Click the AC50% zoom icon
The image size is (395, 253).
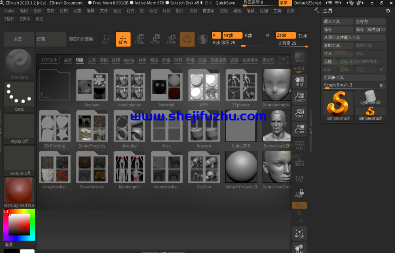click(300, 129)
